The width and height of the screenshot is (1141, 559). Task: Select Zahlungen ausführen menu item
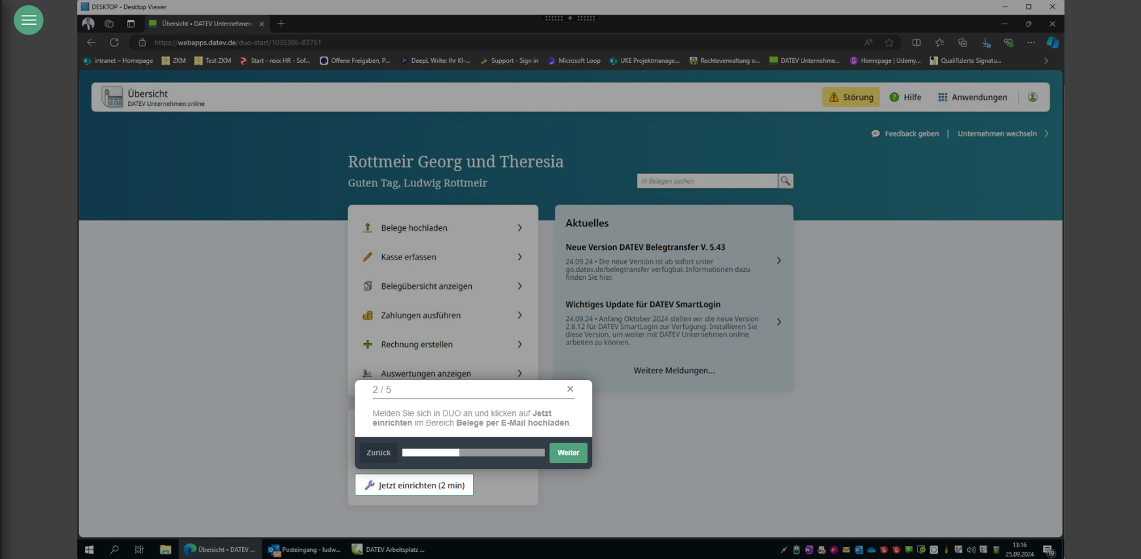[x=421, y=315]
